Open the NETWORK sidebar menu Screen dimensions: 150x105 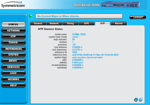13,31
